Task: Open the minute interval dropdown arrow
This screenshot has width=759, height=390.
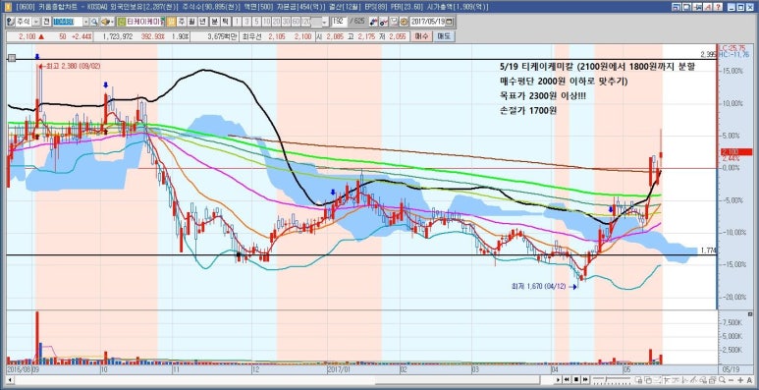Action: click(x=324, y=23)
